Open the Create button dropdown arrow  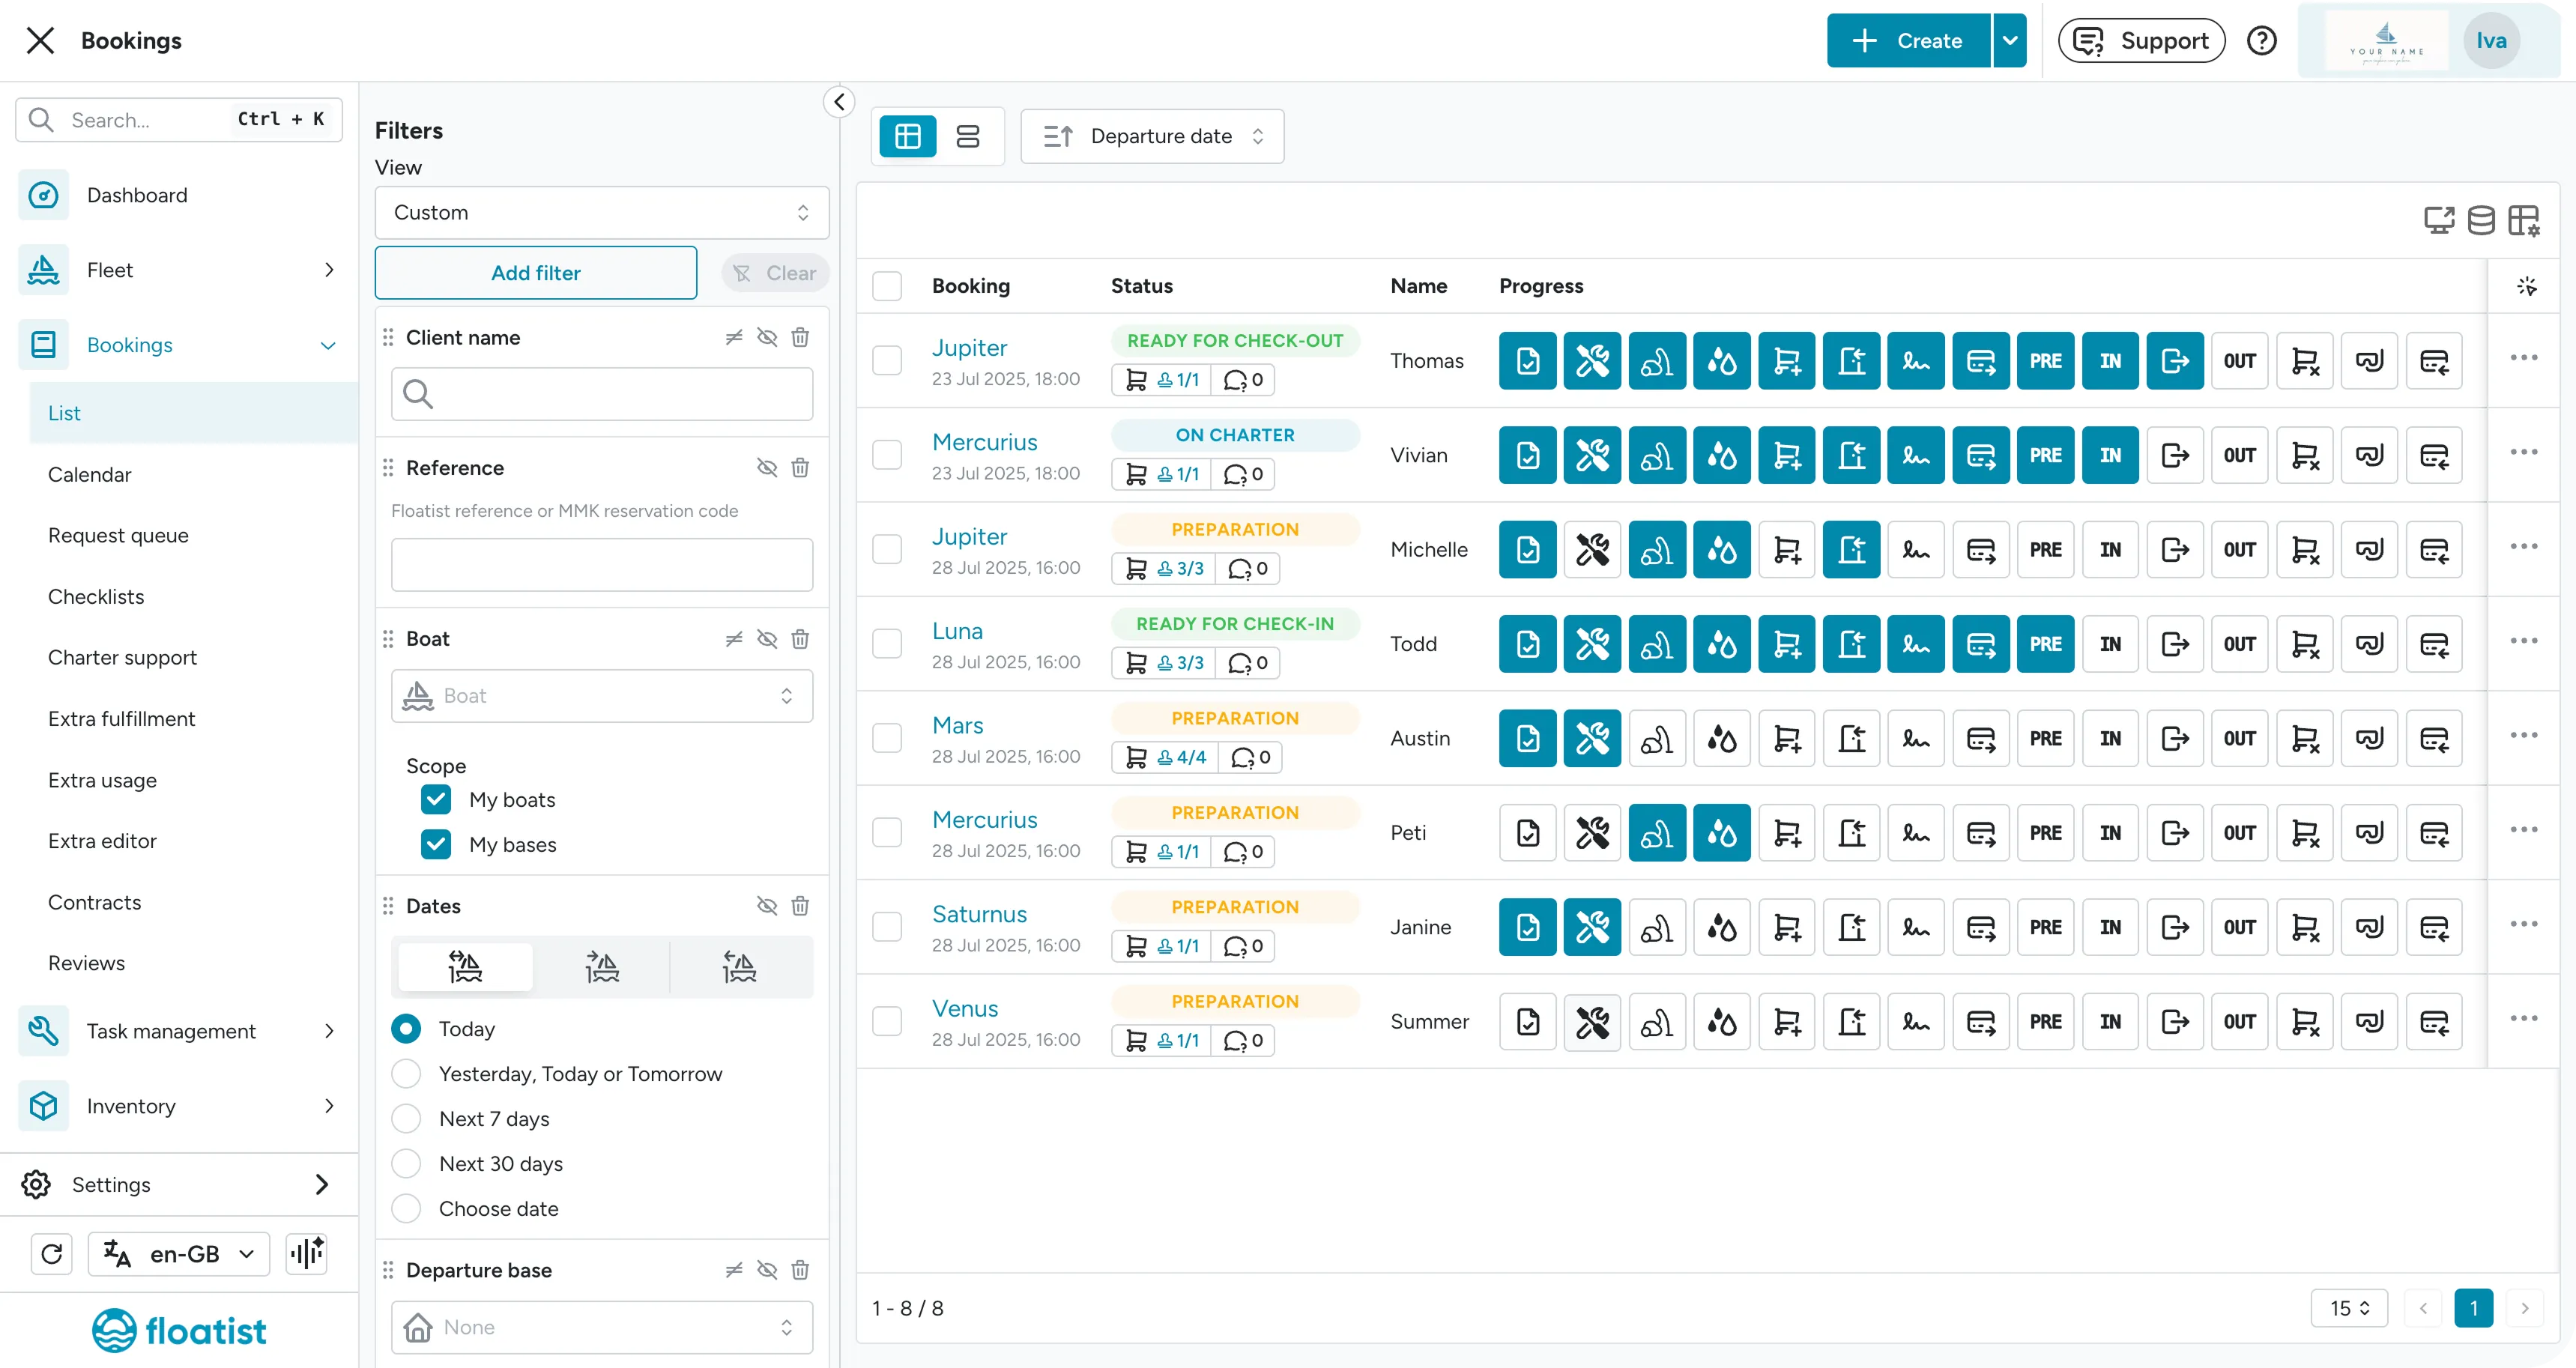click(x=2009, y=40)
